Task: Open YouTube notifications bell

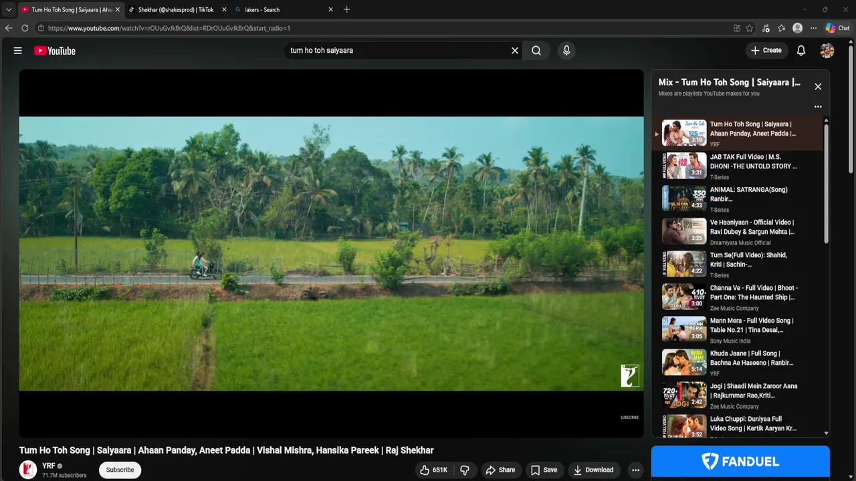Action: tap(801, 50)
